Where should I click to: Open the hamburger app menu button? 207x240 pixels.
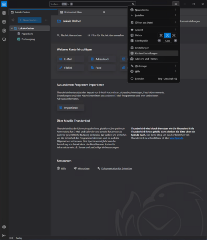176,4
